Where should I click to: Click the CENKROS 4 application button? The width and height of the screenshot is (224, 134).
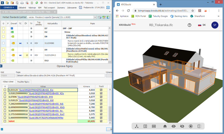coord(9,7)
